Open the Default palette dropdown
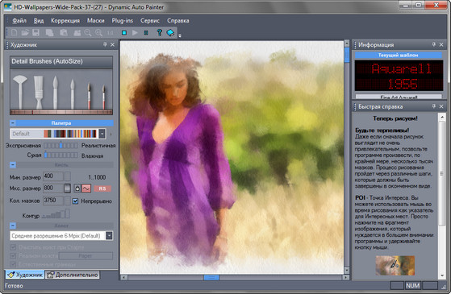 102,134
